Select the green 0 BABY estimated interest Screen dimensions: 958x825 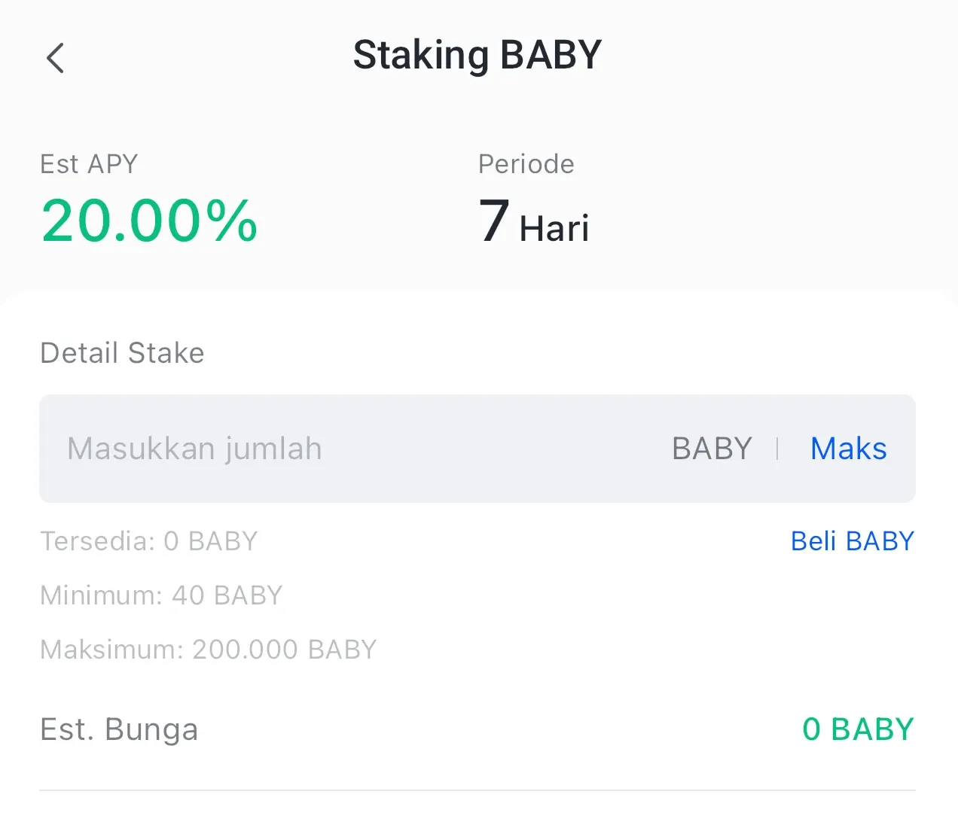pyautogui.click(x=858, y=728)
